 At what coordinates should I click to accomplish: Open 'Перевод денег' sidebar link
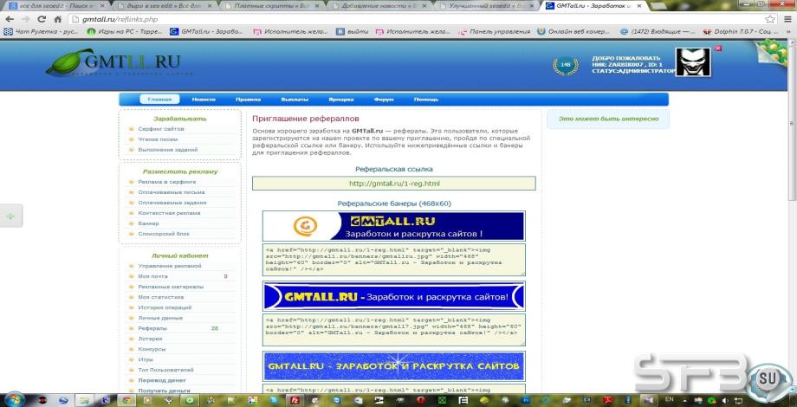point(162,380)
